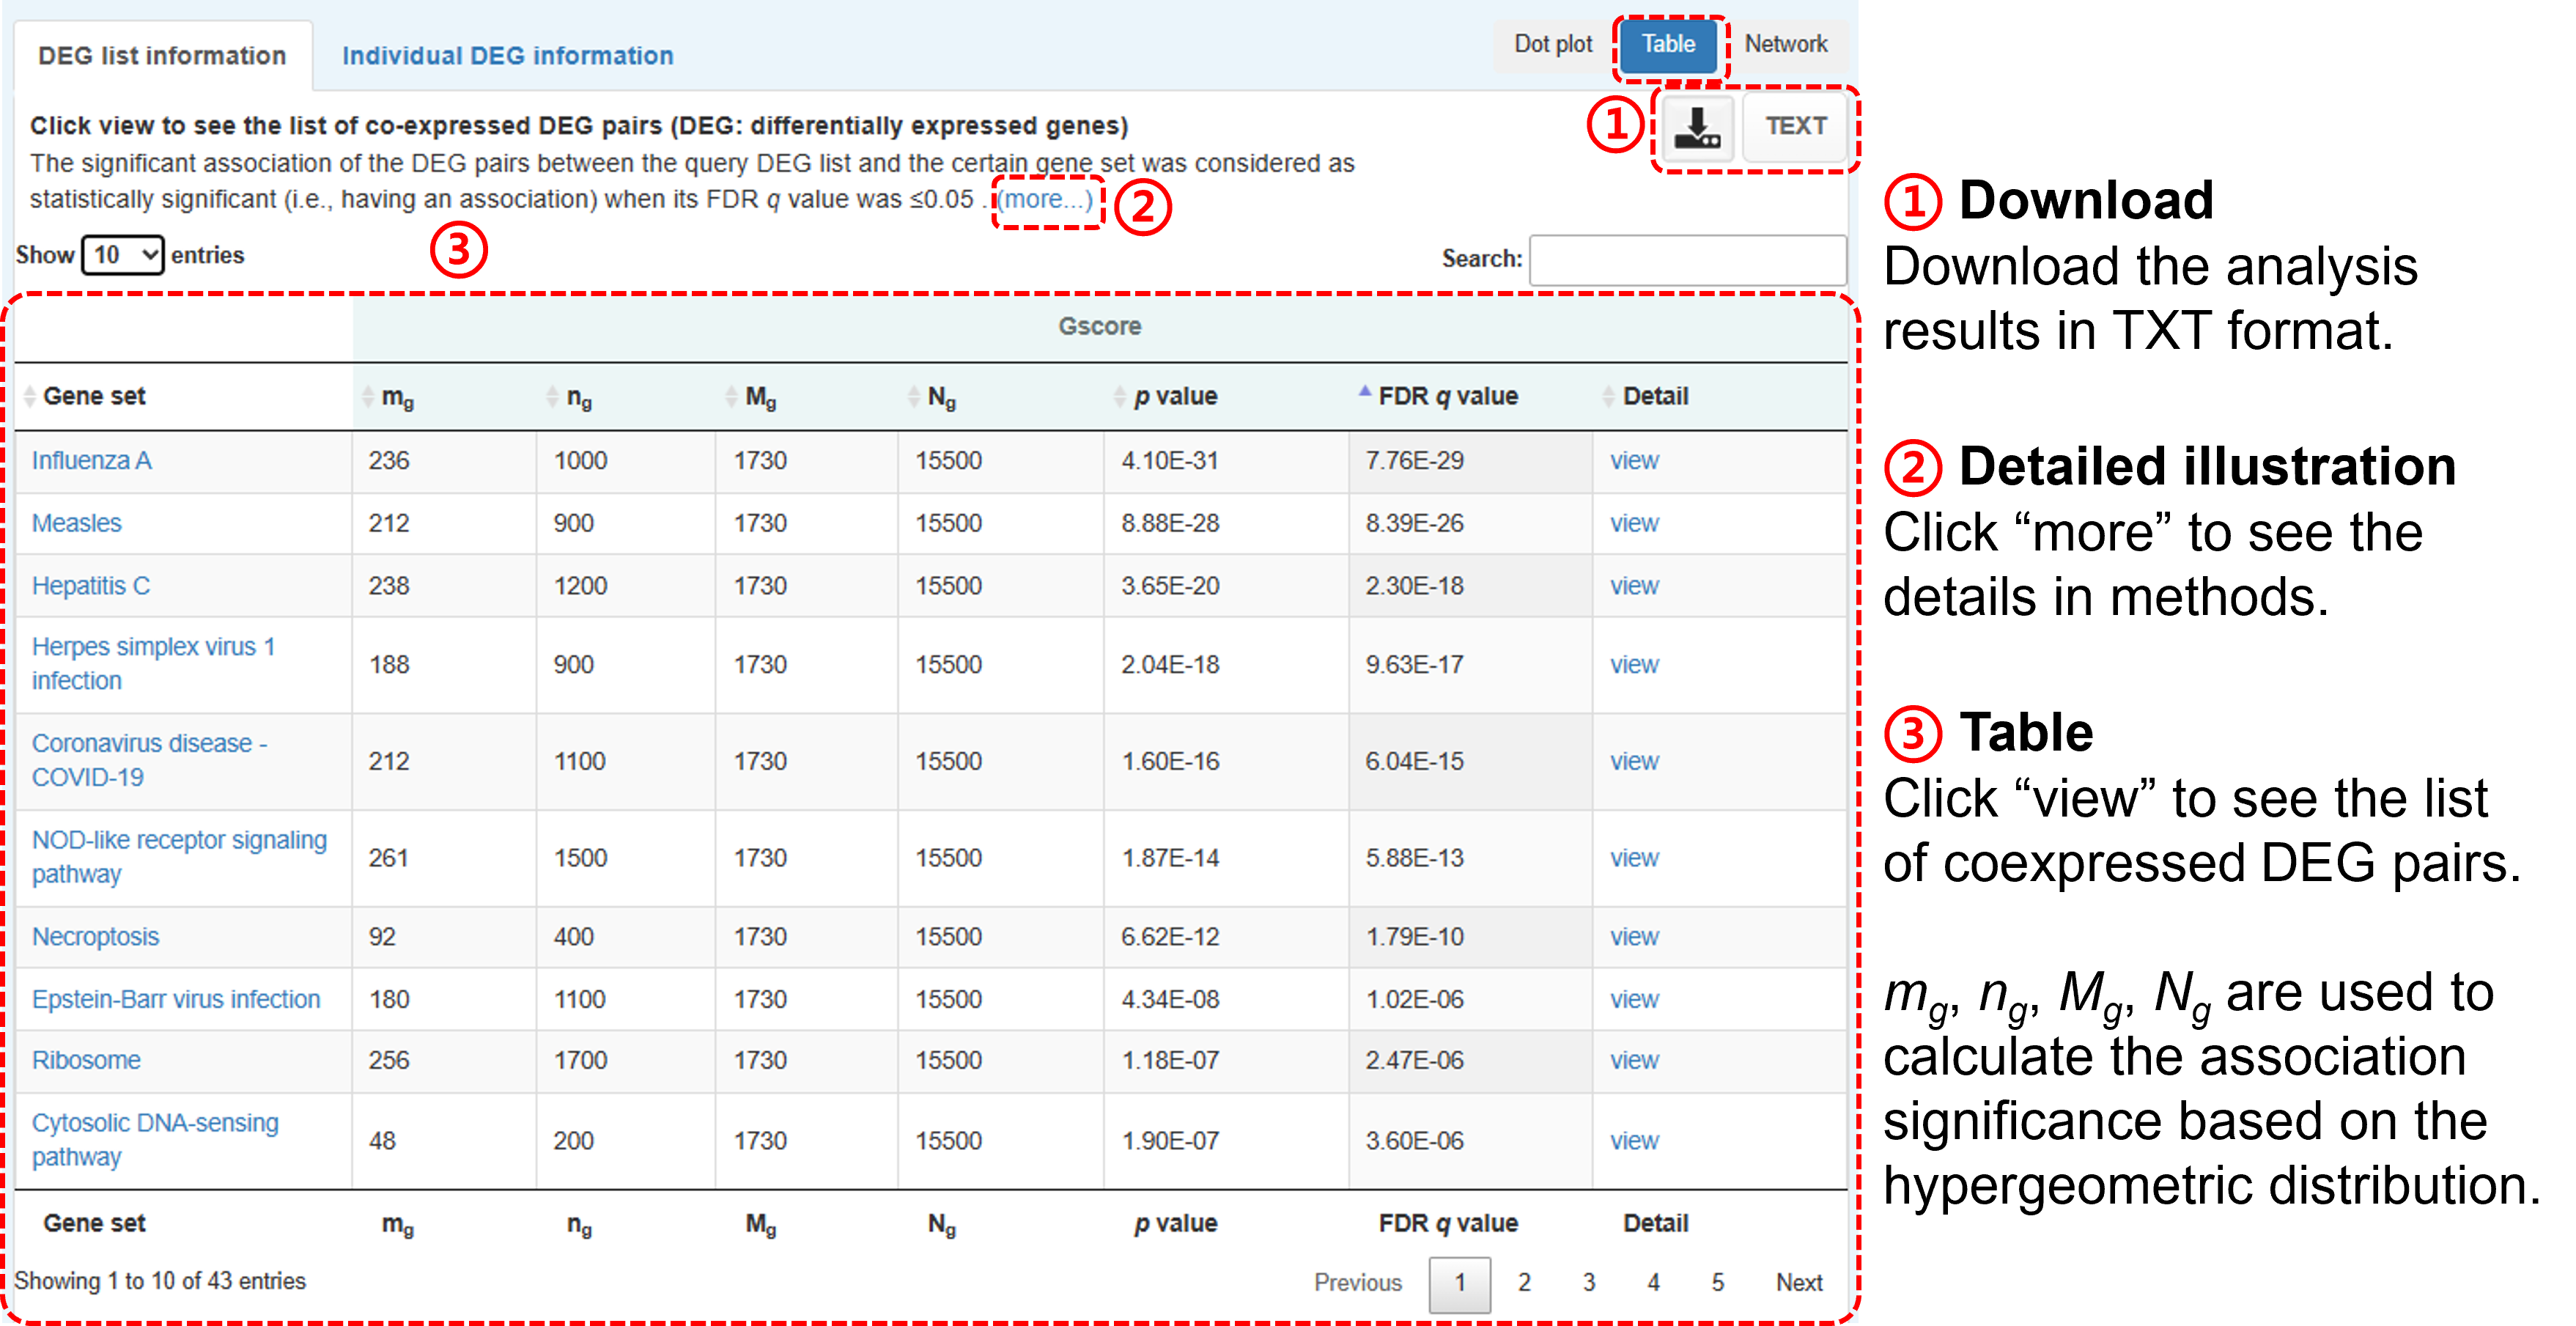Select pagination page 1
The width and height of the screenshot is (2576, 1326).
tap(1459, 1284)
